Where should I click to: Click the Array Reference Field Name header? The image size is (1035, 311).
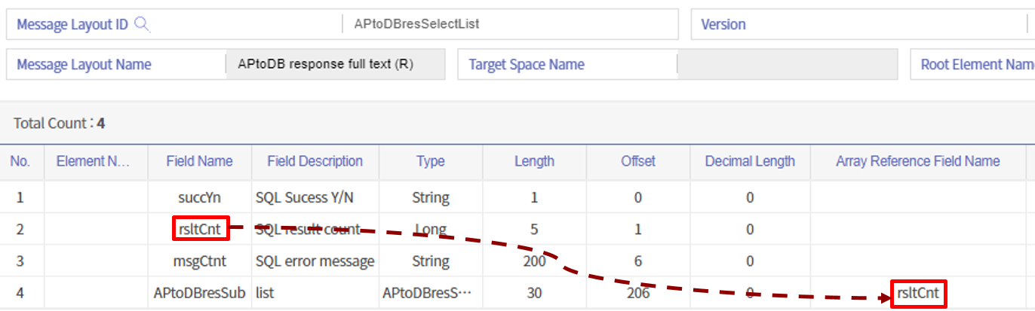pyautogui.click(x=917, y=161)
